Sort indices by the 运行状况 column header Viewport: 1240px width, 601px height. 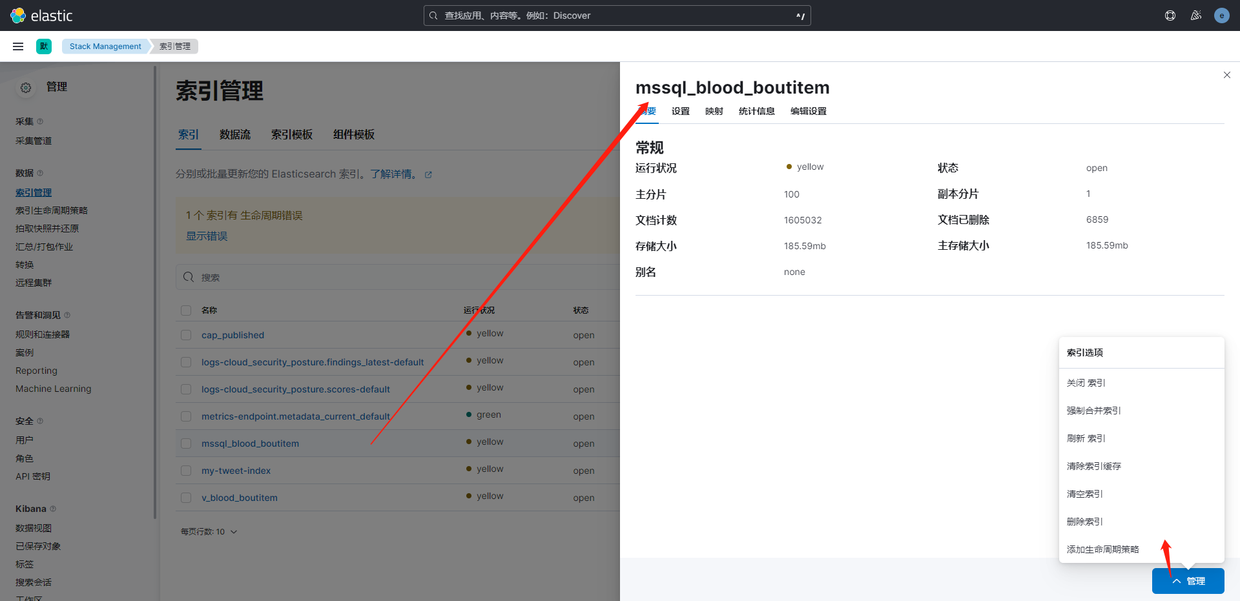pos(479,311)
